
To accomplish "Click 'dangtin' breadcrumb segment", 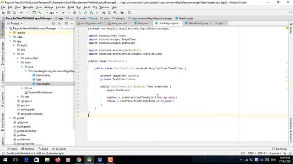I will tap(120, 18).
